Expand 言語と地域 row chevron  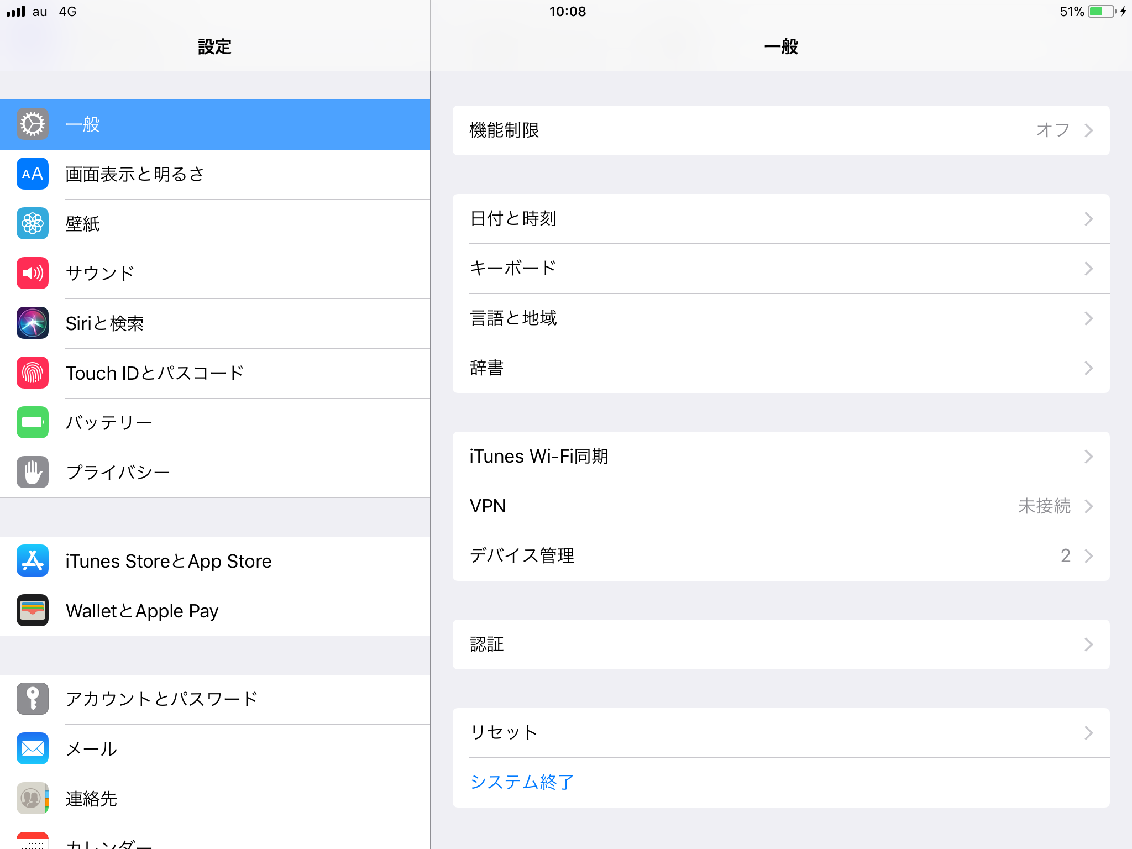[x=1089, y=318]
